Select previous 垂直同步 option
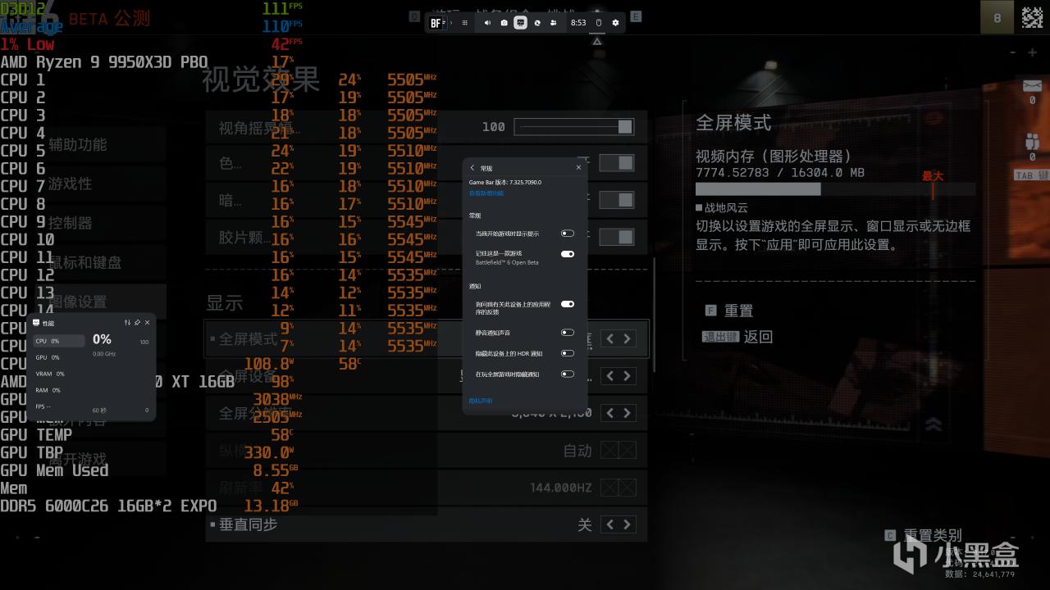This screenshot has width=1050, height=590. click(610, 524)
